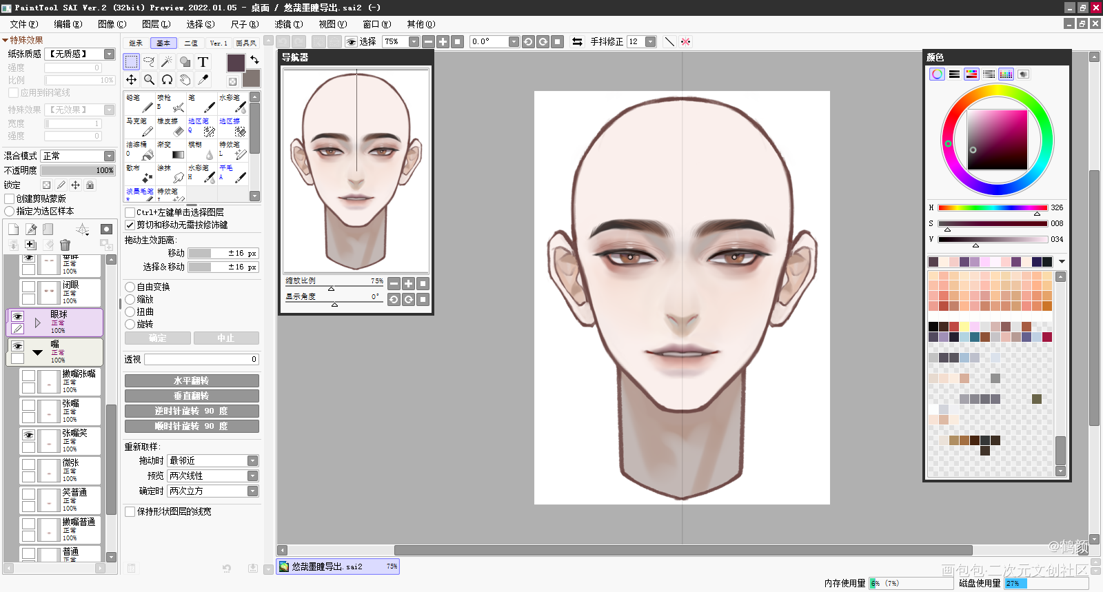This screenshot has width=1103, height=592.
Task: Enable Ctrl+左键单击选择图层 checkbox
Action: [130, 212]
